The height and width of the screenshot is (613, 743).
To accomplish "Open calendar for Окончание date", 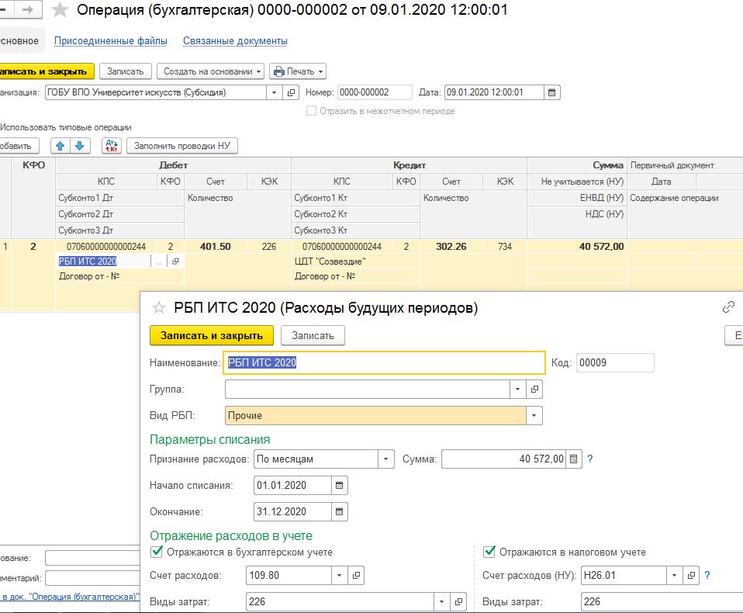I will click(340, 512).
